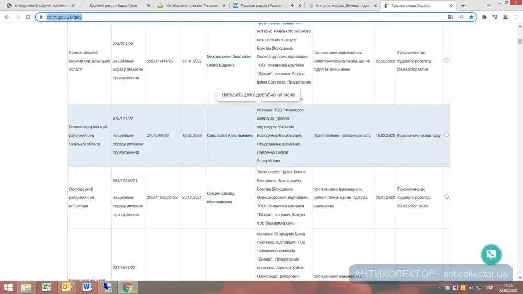Select radio button for Октябрський court row
This screenshot has width=523, height=294.
click(x=446, y=197)
